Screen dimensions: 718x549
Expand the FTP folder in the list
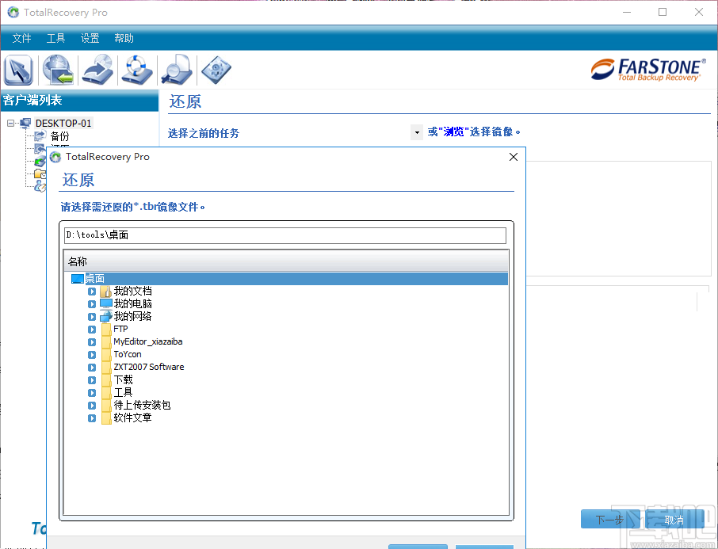91,329
